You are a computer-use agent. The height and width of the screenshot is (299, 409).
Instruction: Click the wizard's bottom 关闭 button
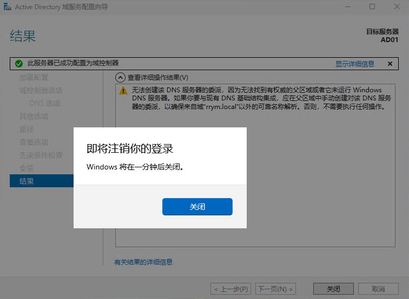click(x=333, y=289)
